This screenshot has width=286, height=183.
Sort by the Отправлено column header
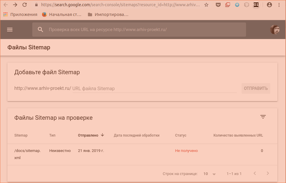(x=88, y=135)
